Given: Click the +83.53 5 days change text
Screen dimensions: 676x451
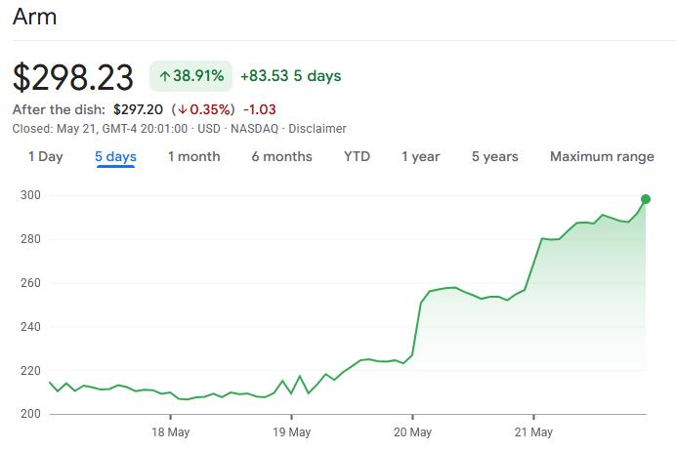Looking at the screenshot, I should pos(290,76).
